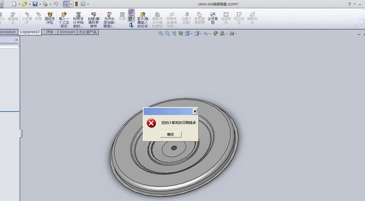Click the Previous View icon

[174, 34]
